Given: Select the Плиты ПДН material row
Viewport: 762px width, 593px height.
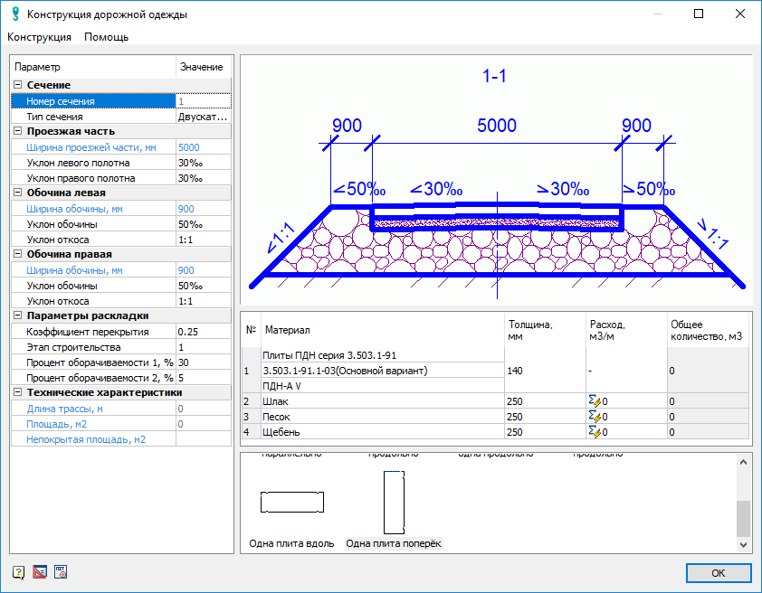Looking at the screenshot, I should pos(380,371).
